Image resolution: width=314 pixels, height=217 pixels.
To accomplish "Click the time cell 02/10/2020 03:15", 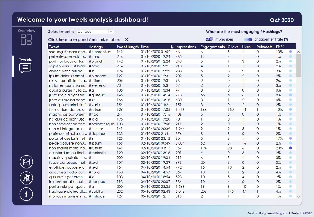I will coord(155,148).
